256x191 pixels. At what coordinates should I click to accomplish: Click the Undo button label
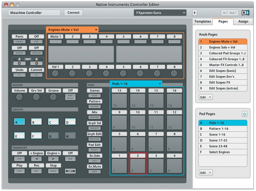pos(19,70)
